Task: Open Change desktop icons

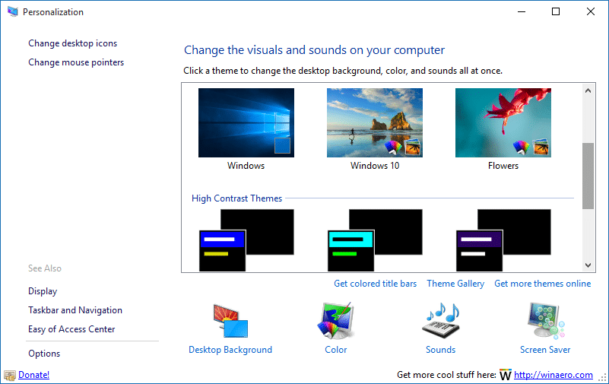Action: pos(73,43)
